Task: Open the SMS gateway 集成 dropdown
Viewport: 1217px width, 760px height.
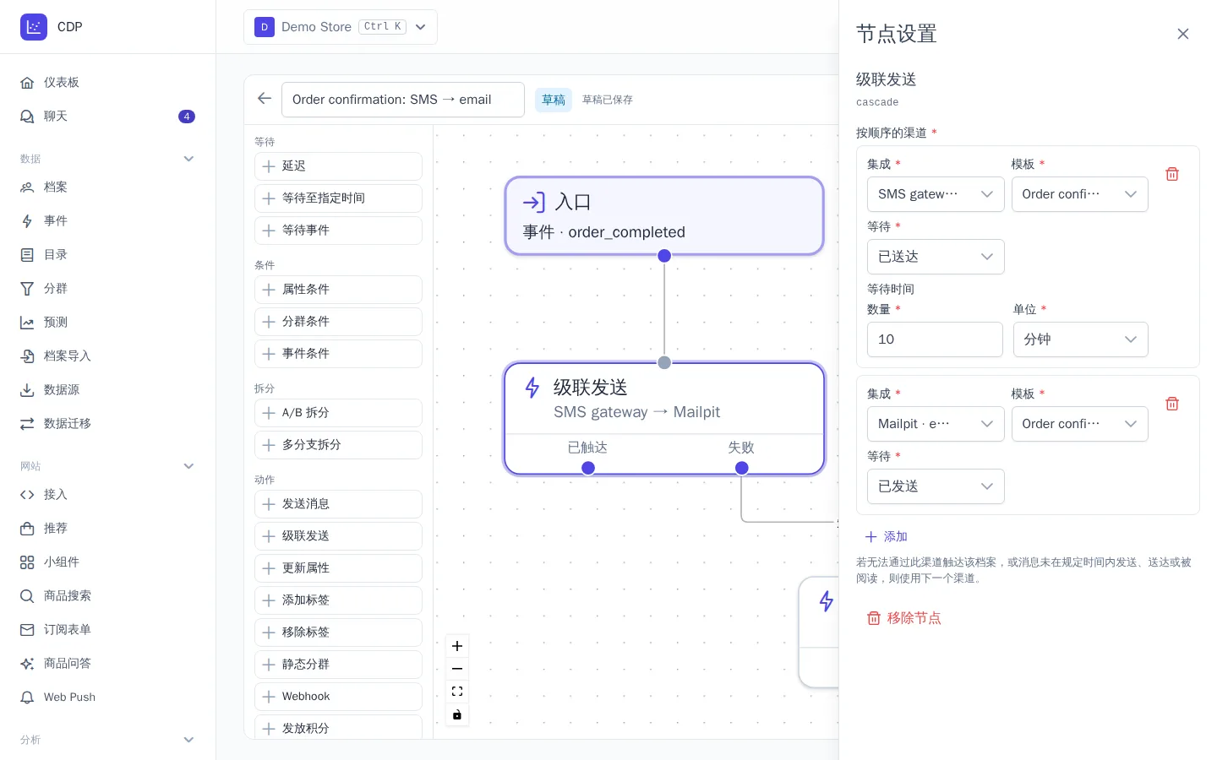Action: coord(936,194)
